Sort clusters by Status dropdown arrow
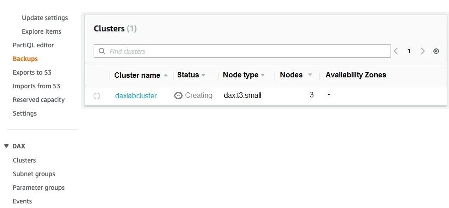This screenshot has height=208, width=449. click(x=203, y=75)
